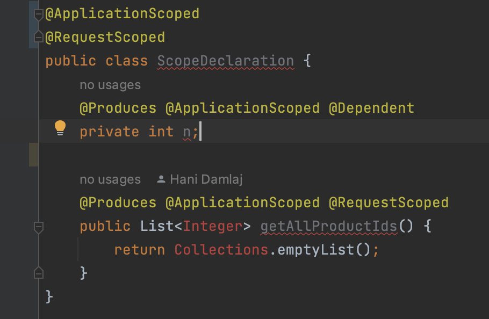Click the return keyword inside getAllProductIds
This screenshot has height=319, width=489.
[x=139, y=249]
